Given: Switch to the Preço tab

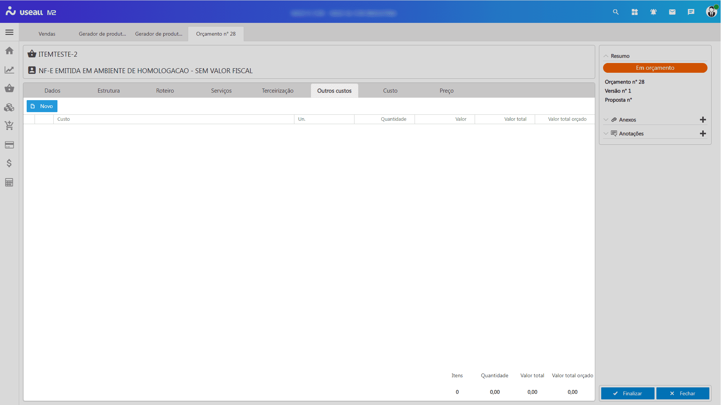Looking at the screenshot, I should click(446, 91).
